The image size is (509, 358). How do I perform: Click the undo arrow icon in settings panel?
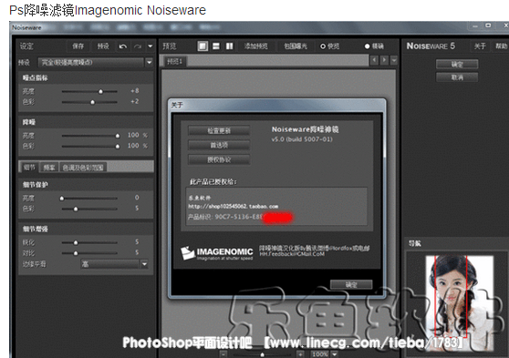[123, 46]
